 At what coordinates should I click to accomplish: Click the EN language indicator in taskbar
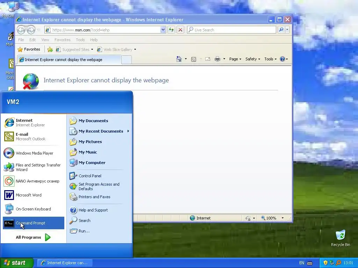point(302,263)
